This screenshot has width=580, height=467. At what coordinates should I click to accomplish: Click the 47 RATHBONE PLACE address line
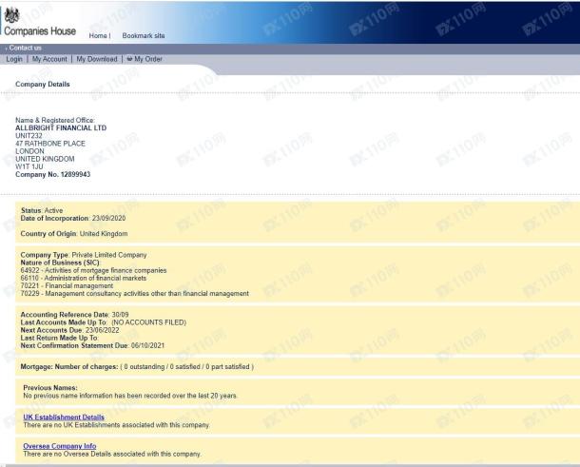pyautogui.click(x=50, y=144)
